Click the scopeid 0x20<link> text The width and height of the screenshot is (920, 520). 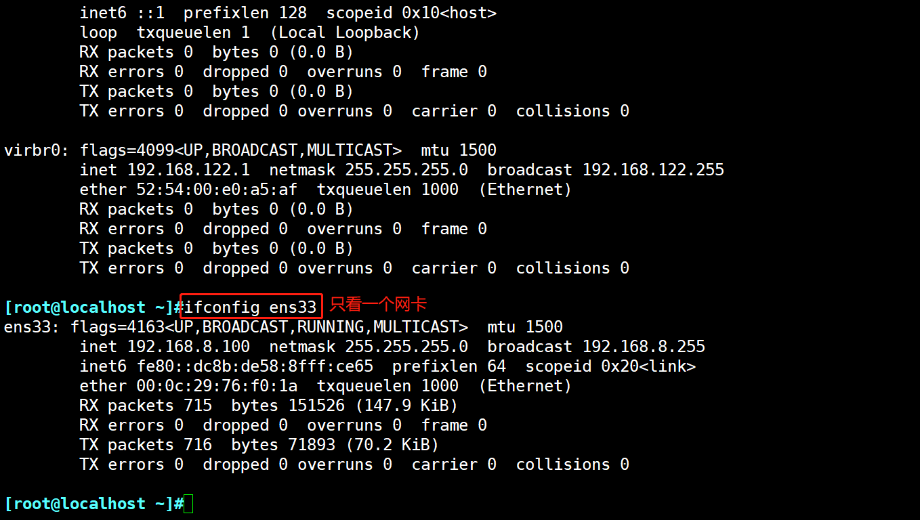(610, 366)
